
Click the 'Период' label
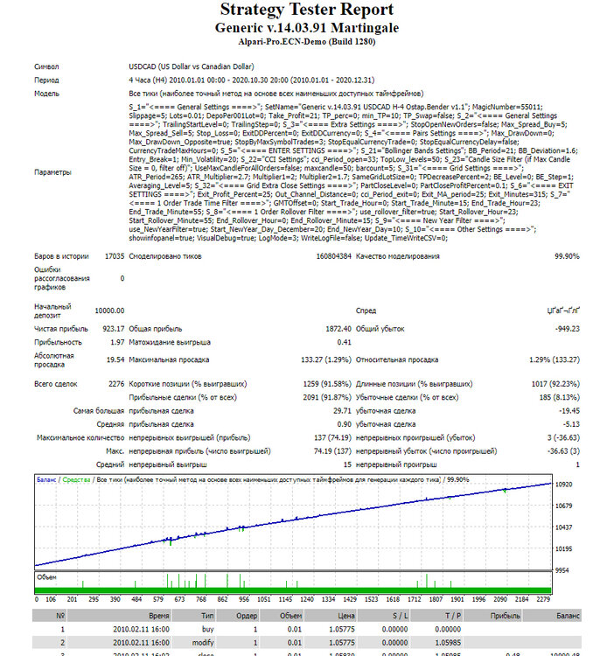[x=46, y=80]
